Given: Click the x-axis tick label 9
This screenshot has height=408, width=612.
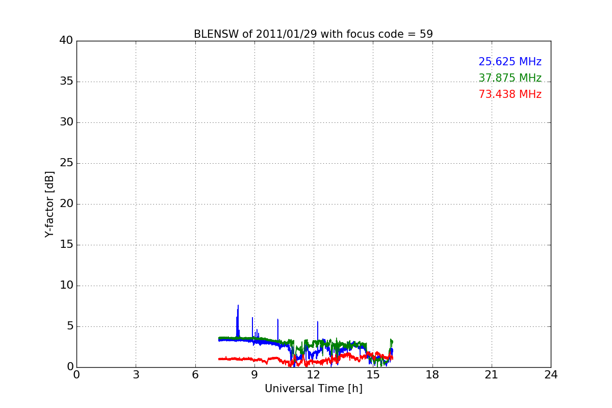Looking at the screenshot, I should [254, 375].
